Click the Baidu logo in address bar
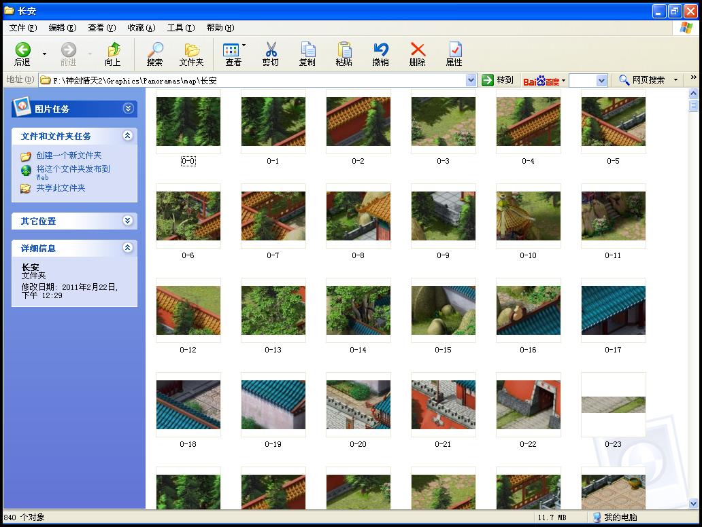This screenshot has width=702, height=527. [541, 80]
